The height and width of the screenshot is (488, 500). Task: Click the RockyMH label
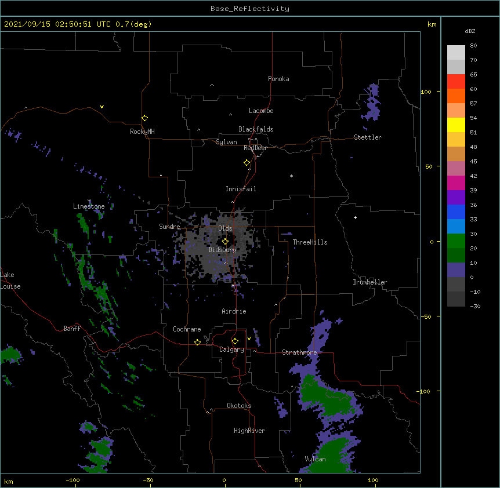coord(142,132)
